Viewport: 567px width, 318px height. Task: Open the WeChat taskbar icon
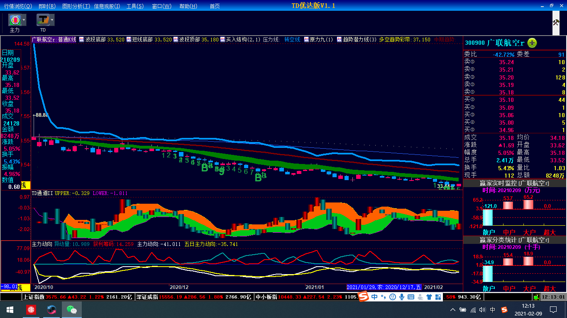(x=72, y=310)
